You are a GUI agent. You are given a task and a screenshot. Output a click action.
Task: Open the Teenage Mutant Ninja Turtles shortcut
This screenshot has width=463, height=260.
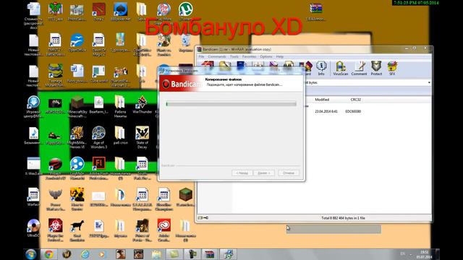pos(55,75)
